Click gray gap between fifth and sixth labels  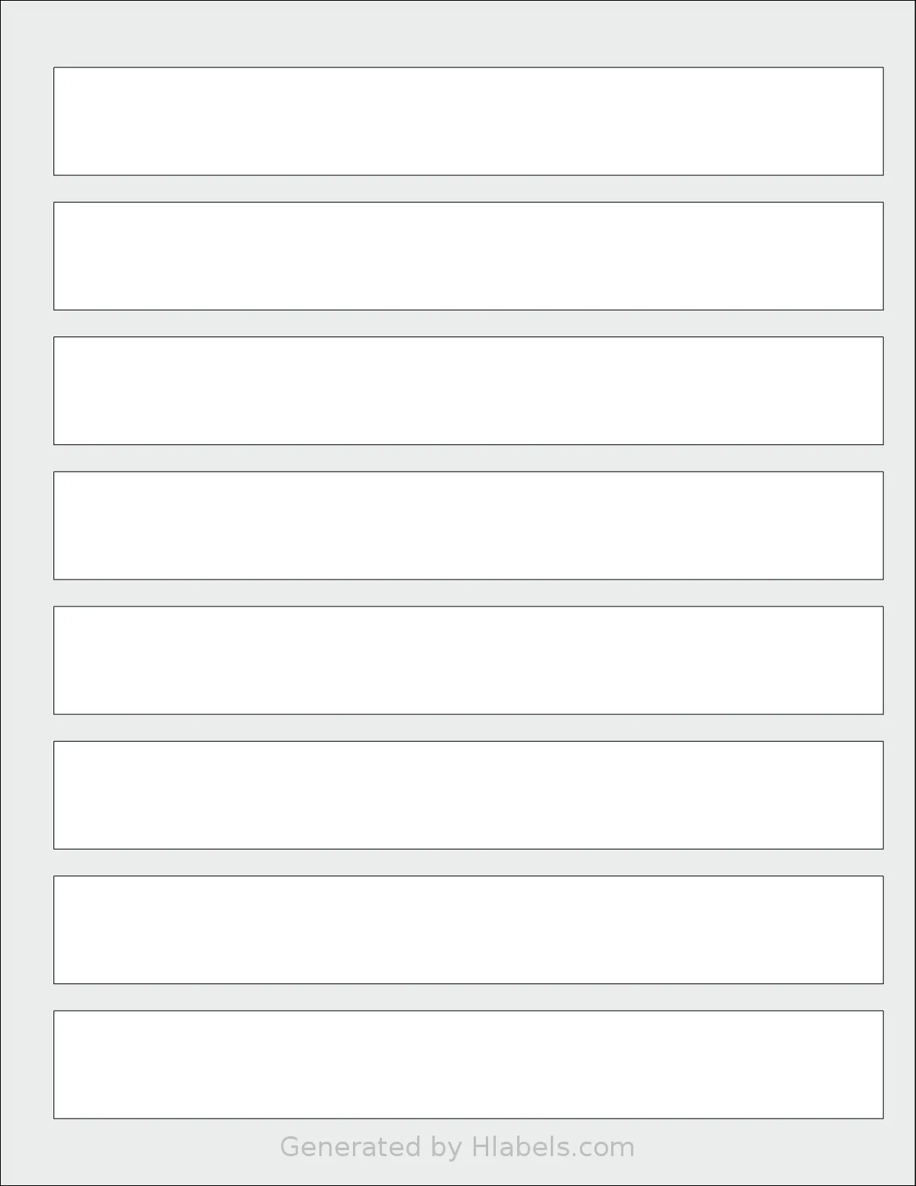click(468, 728)
